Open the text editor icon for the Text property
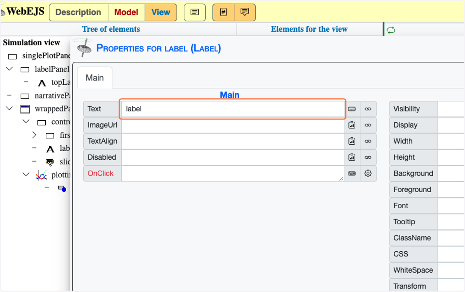This screenshot has width=465, height=292. click(x=352, y=109)
